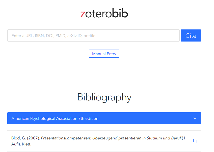Viewport: 214px width, 152px height.
Task: Click the Bibliography heading
Action: point(104,97)
